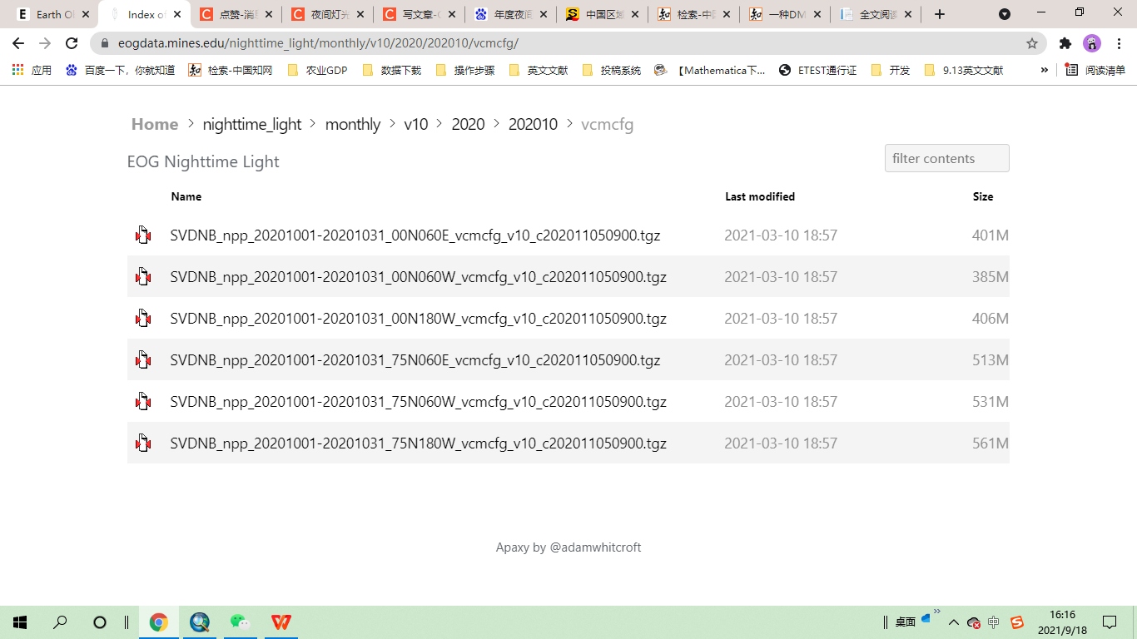Reload the current page

tap(72, 43)
